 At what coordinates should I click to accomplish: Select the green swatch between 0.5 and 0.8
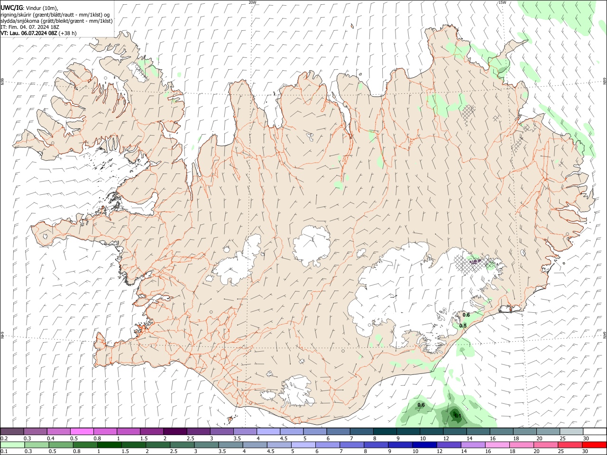pyautogui.click(x=61, y=445)
